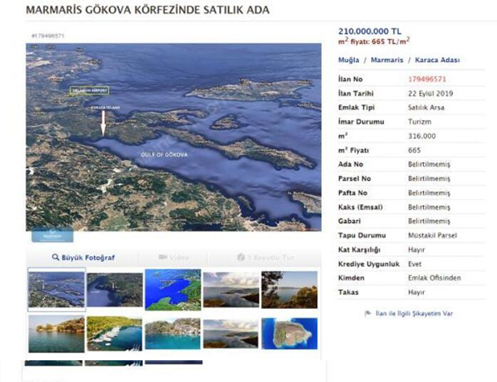Open the Büyük Fotoğraf tab

(83, 258)
